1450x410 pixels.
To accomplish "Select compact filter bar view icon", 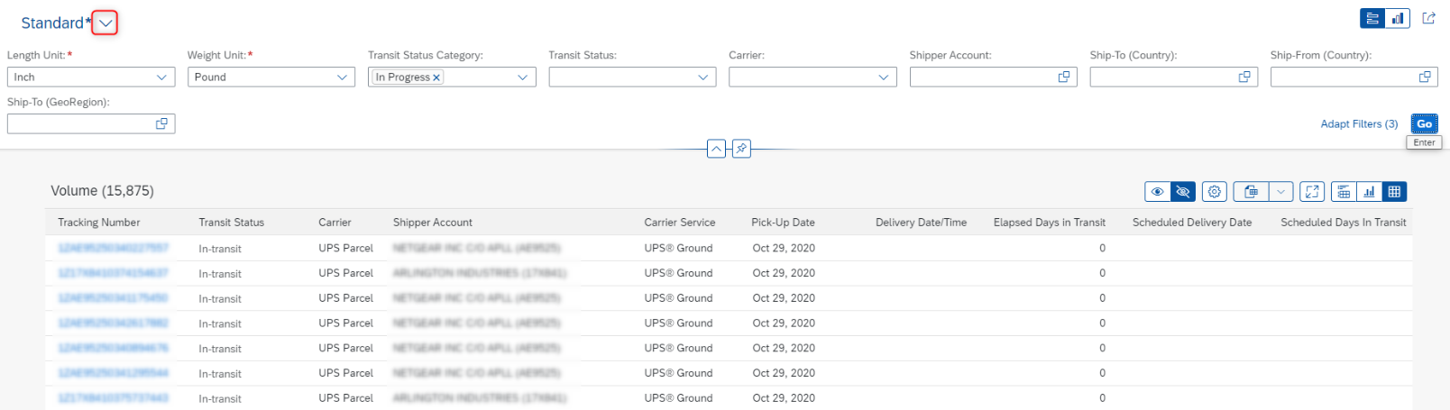I will click(1372, 18).
